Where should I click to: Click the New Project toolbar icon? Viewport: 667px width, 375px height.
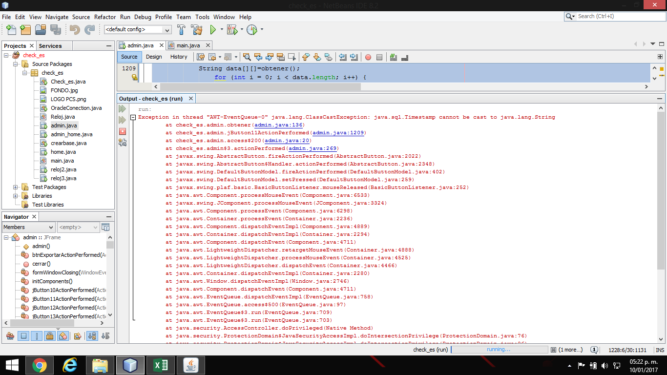25,30
